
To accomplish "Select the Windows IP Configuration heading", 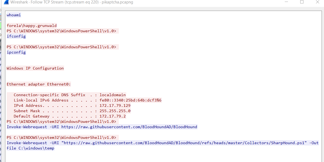I will point(35,68).
